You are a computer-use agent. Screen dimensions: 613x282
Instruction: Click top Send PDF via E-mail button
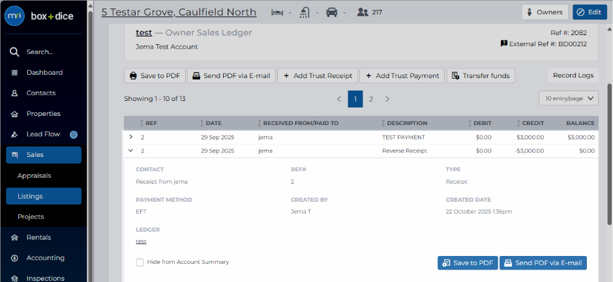click(232, 76)
